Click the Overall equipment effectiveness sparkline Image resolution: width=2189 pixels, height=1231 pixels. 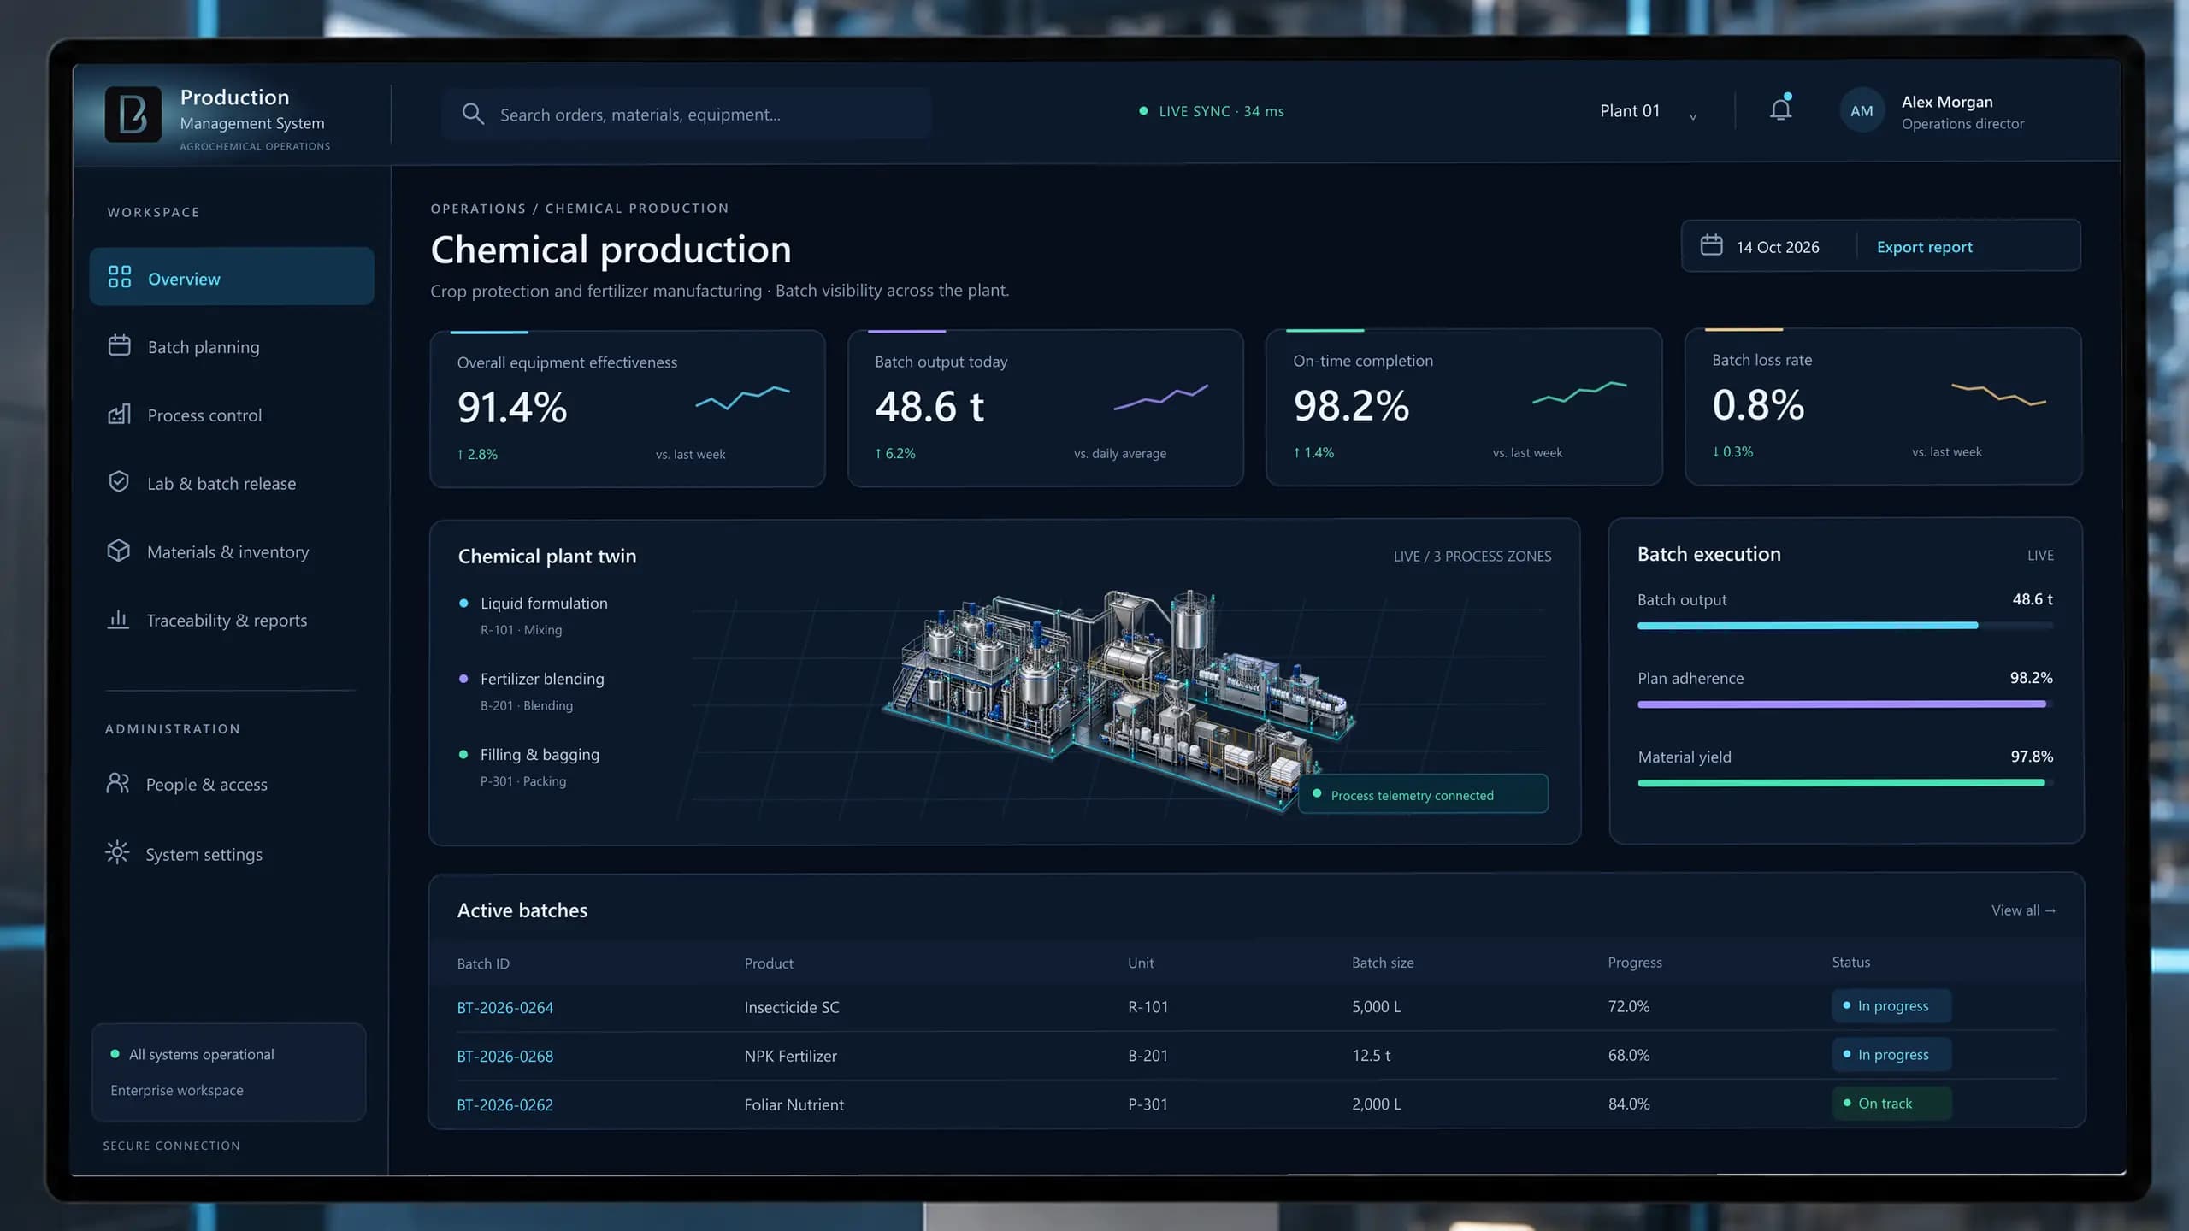[742, 398]
